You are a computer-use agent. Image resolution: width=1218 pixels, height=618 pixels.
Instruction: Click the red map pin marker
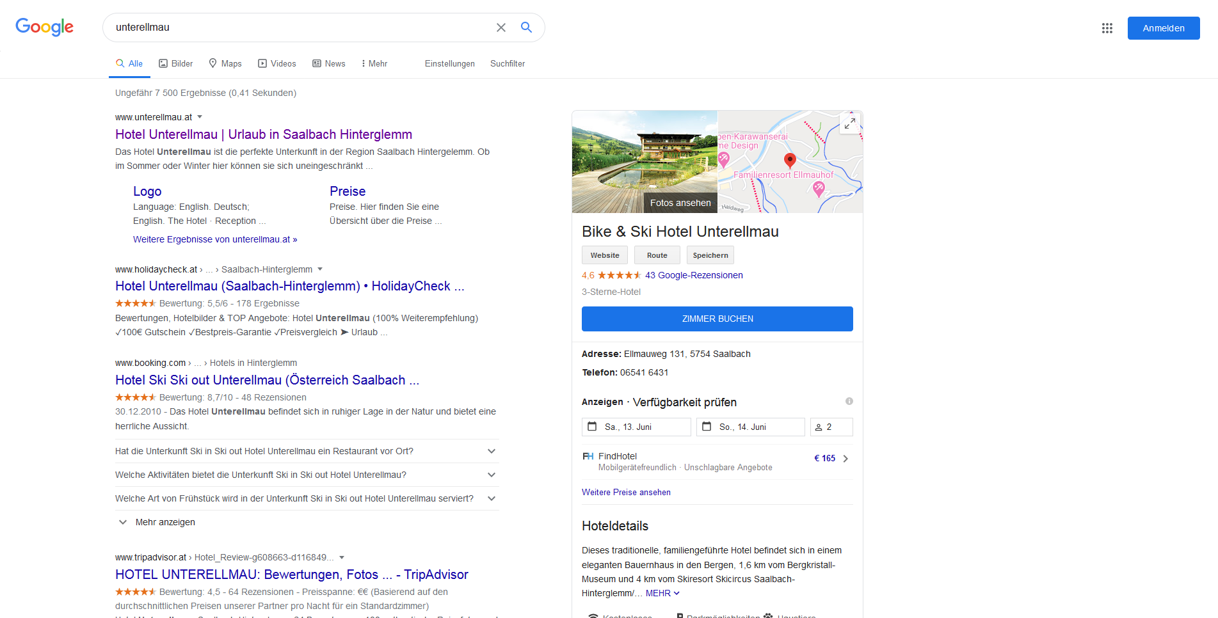[790, 160]
